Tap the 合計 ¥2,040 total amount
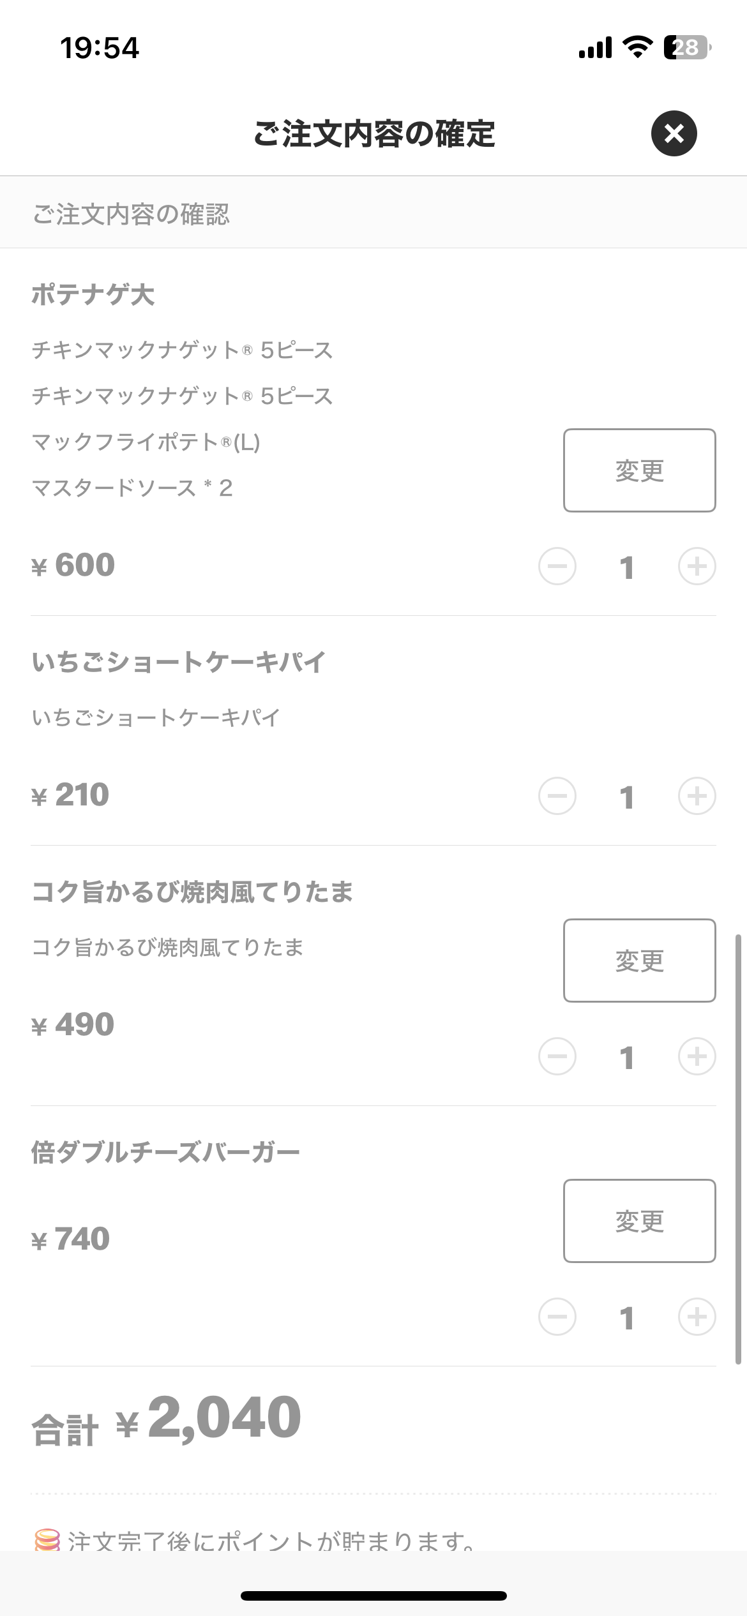Image resolution: width=747 pixels, height=1616 pixels. pyautogui.click(x=167, y=1419)
